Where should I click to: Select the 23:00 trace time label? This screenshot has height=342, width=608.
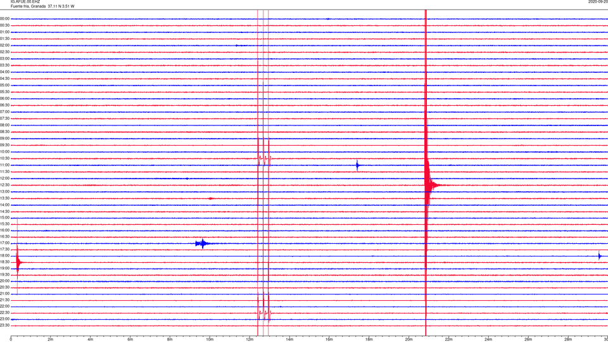point(4,319)
